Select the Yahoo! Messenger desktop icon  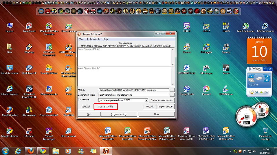49,134
